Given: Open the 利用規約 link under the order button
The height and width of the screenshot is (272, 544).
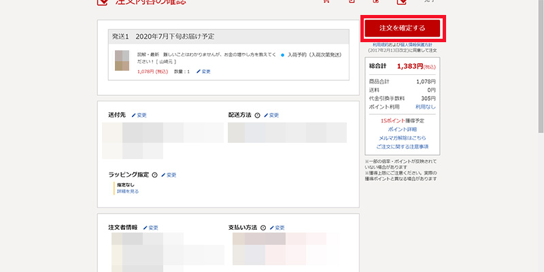Looking at the screenshot, I should pyautogui.click(x=380, y=45).
